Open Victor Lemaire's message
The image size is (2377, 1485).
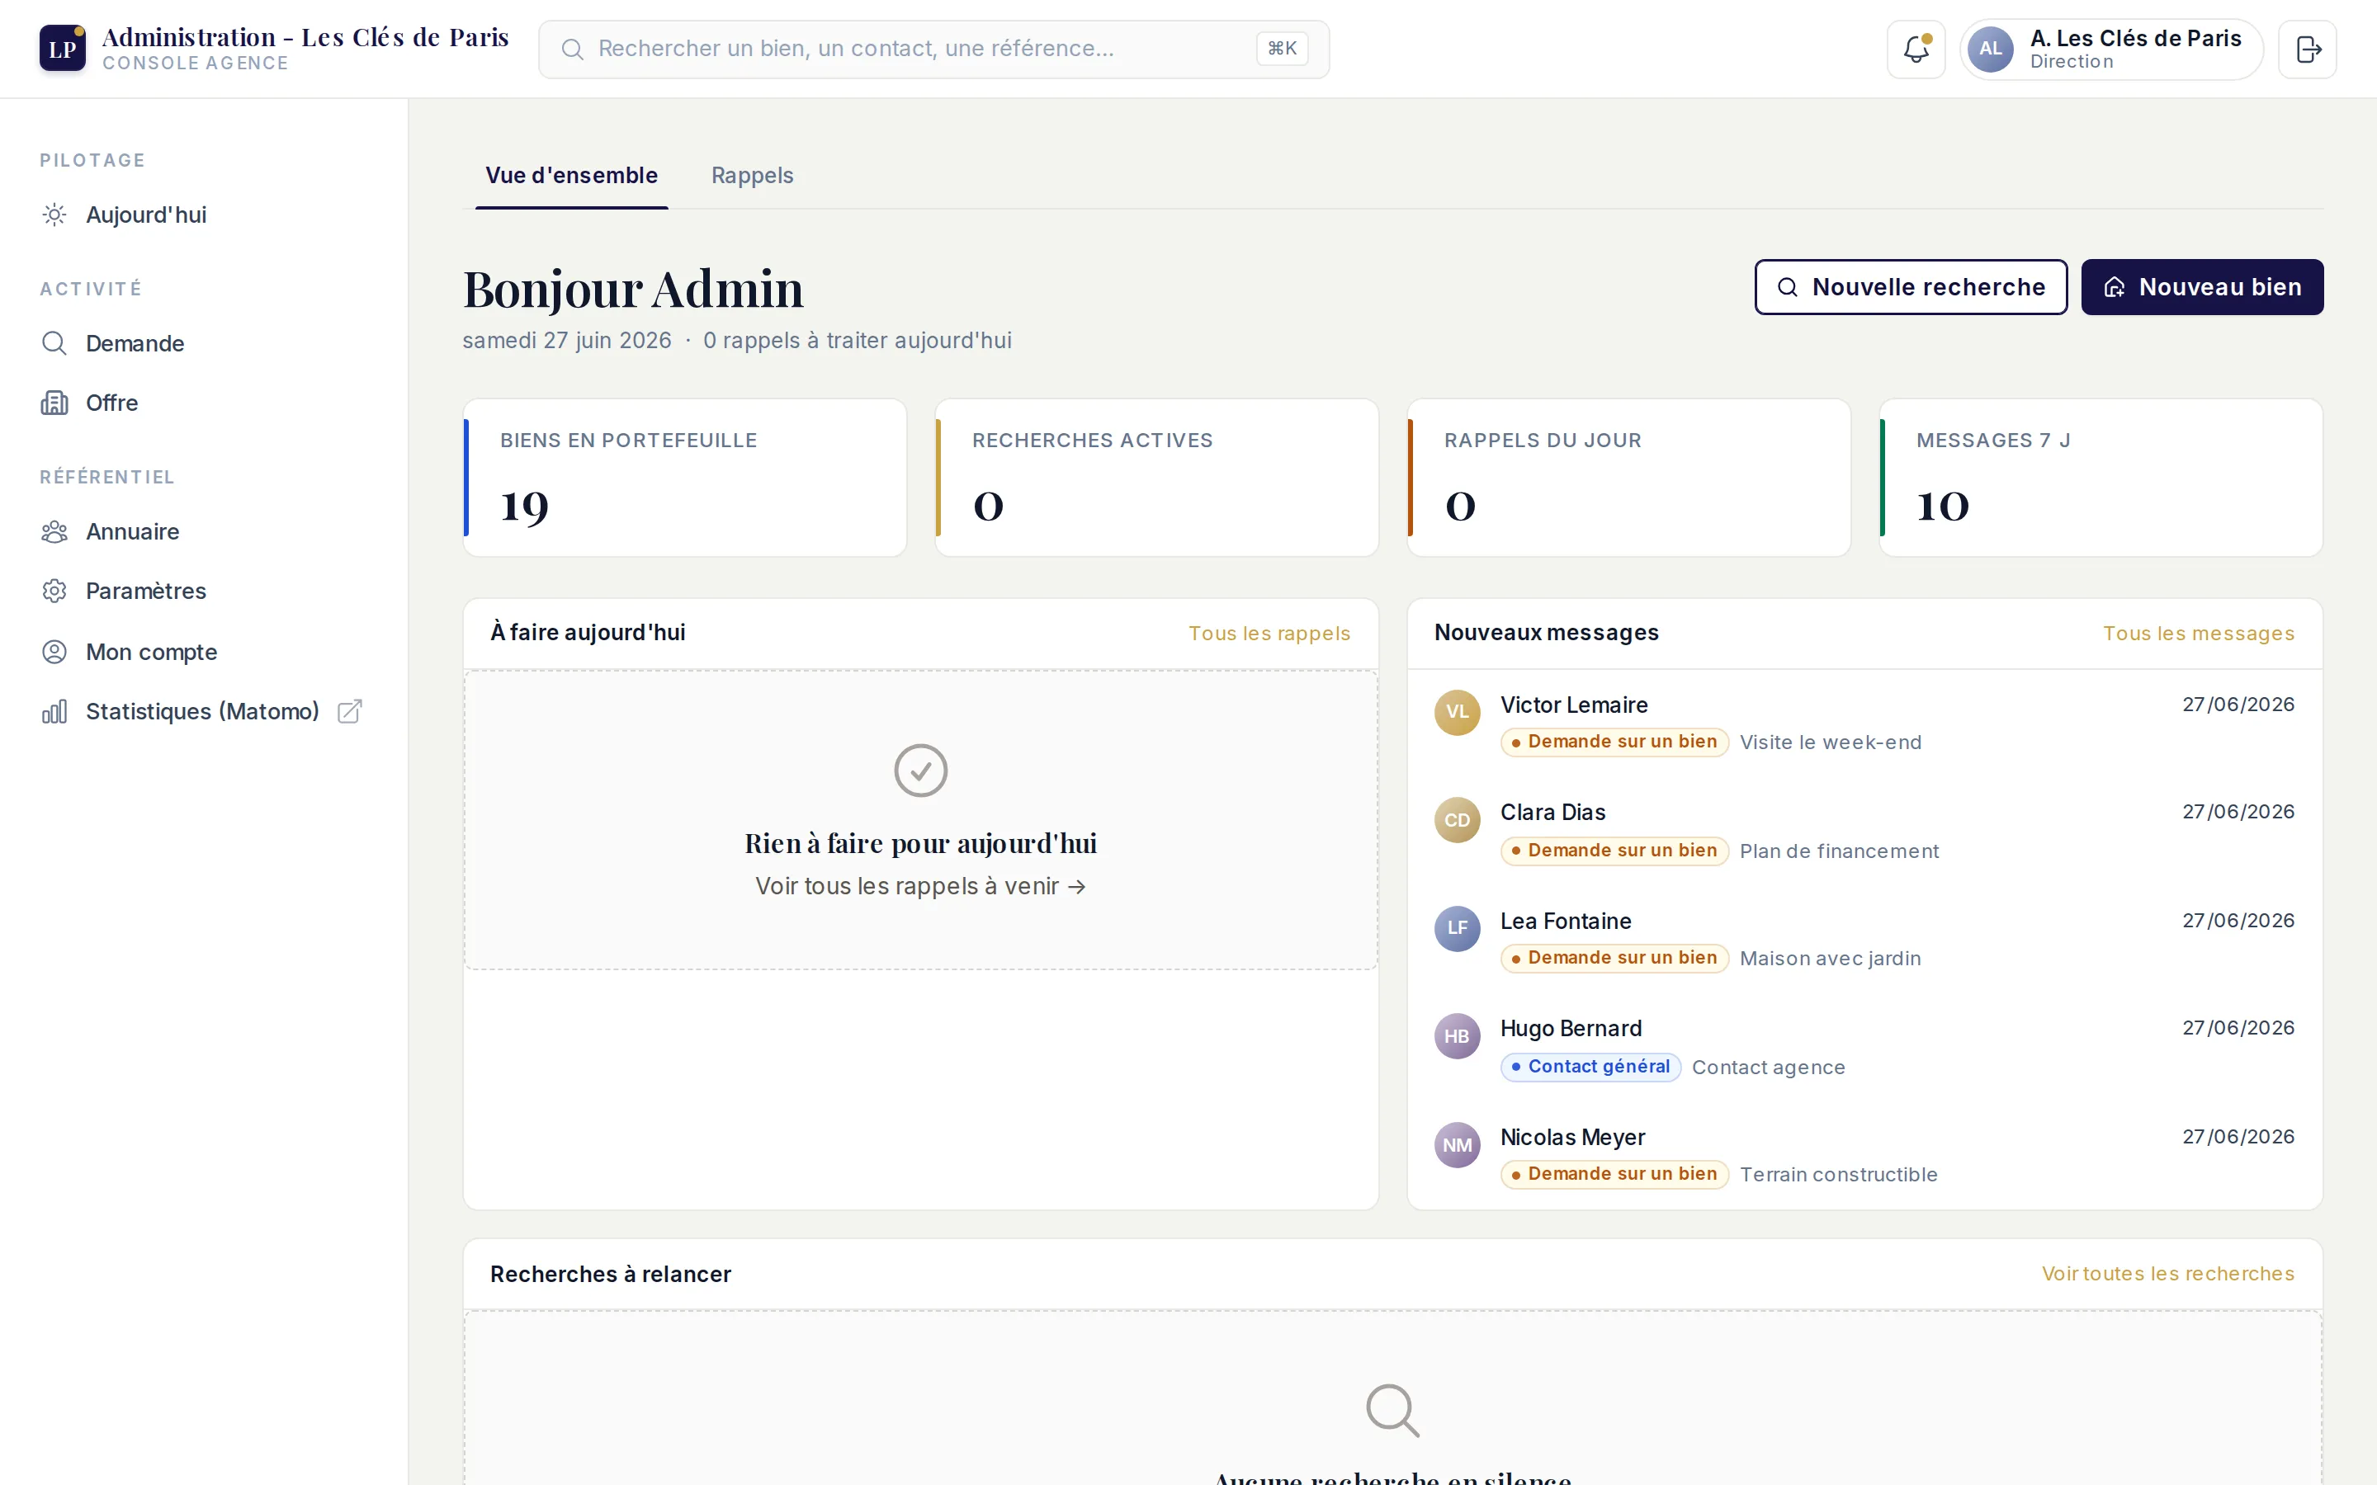(x=1864, y=723)
